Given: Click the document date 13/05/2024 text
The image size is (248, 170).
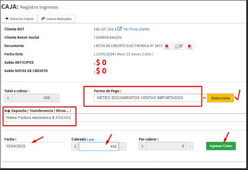Looking at the screenshot, I should 105,54.
